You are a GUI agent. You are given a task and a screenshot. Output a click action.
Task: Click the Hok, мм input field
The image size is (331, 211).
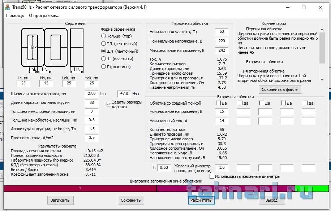92,83
